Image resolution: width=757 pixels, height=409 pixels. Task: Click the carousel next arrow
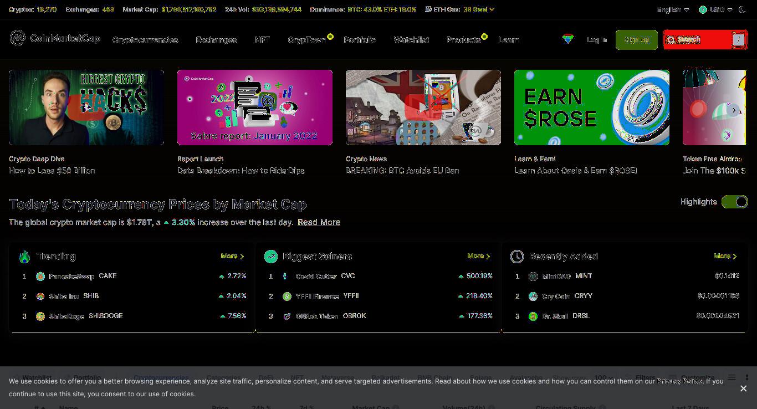tap(734, 110)
